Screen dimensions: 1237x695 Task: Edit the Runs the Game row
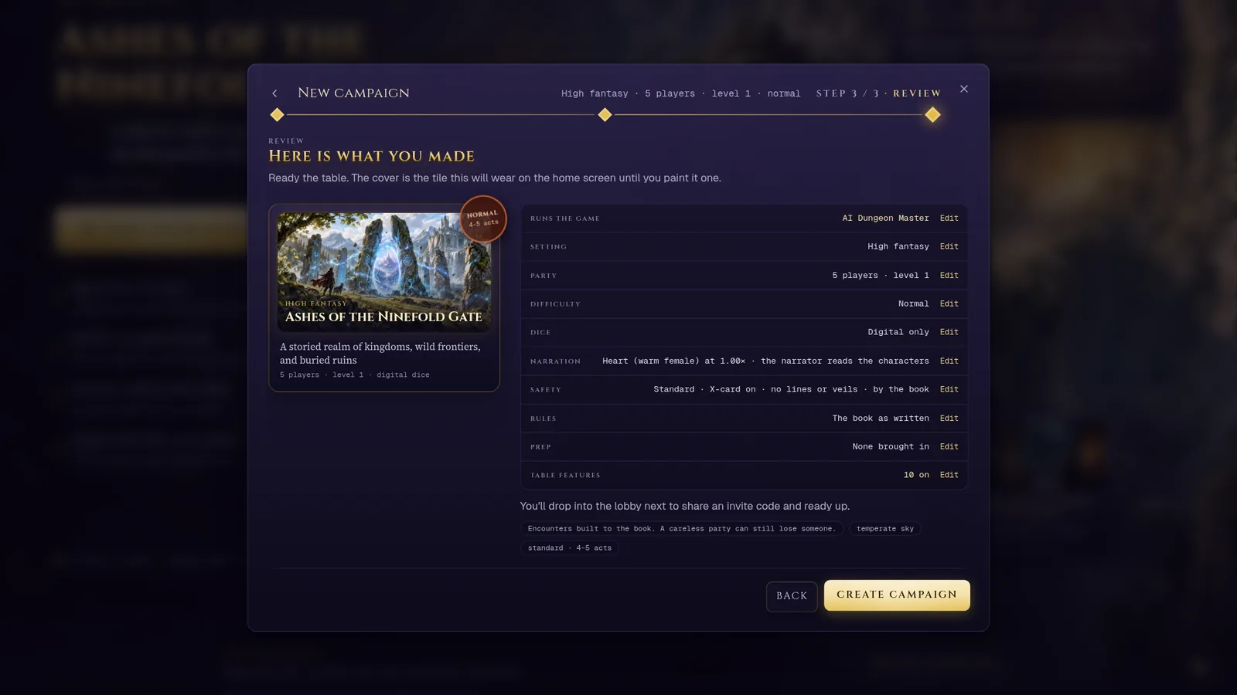(x=949, y=219)
